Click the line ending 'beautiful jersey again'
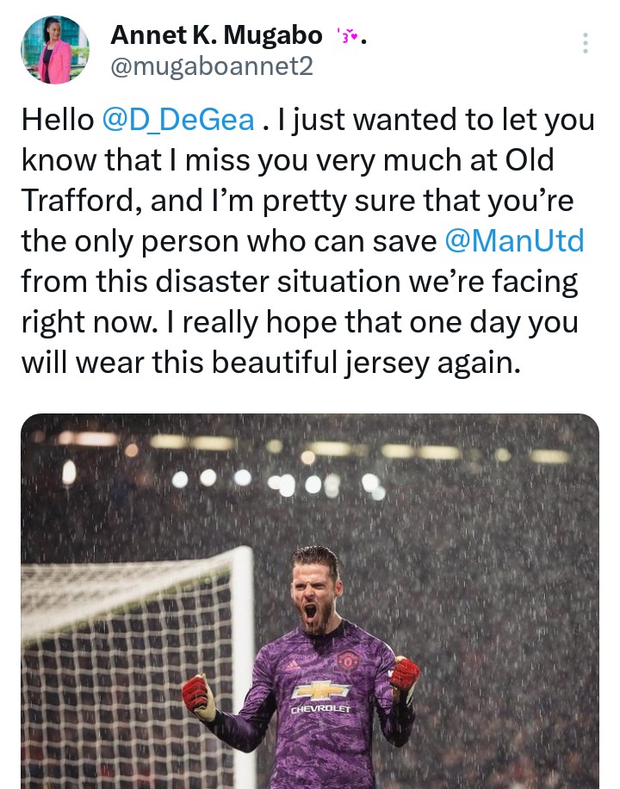 point(270,362)
